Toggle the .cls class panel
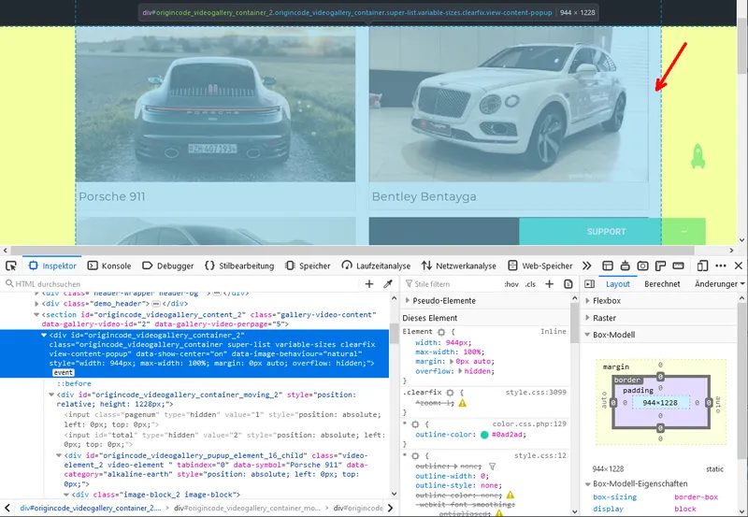Image resolution: width=748 pixels, height=517 pixels. coord(530,284)
